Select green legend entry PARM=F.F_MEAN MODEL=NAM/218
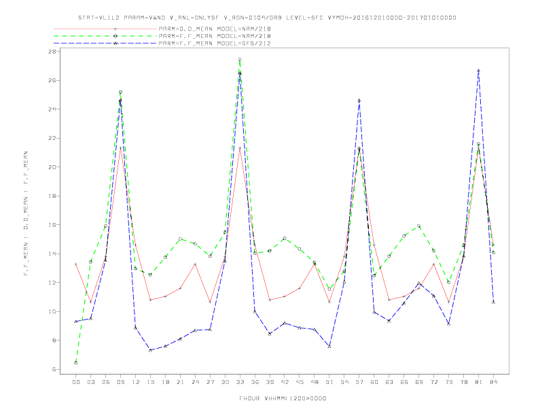Image resolution: width=538 pixels, height=416 pixels. click(x=215, y=36)
